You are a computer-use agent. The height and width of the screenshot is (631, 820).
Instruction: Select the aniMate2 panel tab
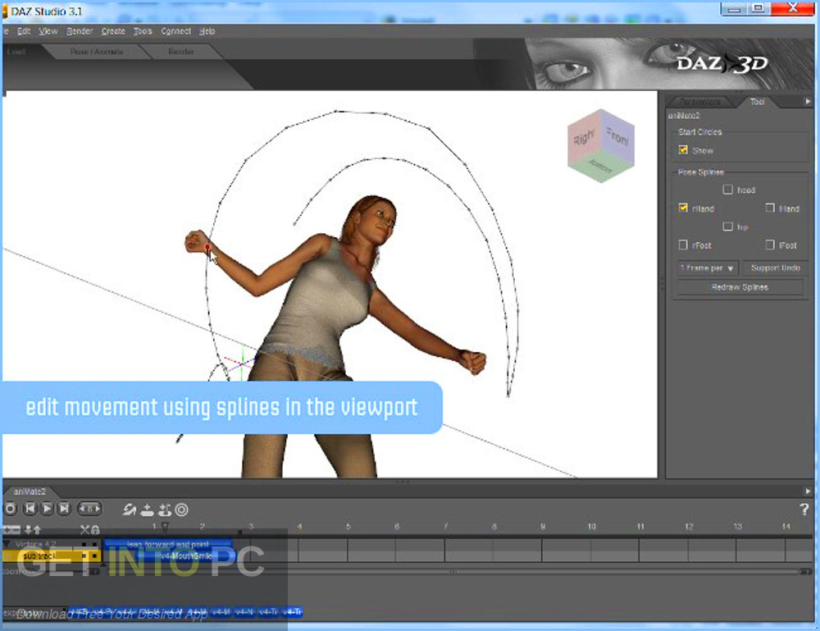(30, 492)
